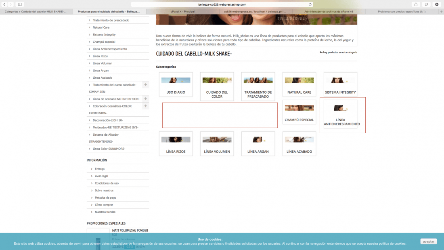Click the 'USO DIARIO' subcategory thumbnail image
The height and width of the screenshot is (250, 444).
(176, 80)
